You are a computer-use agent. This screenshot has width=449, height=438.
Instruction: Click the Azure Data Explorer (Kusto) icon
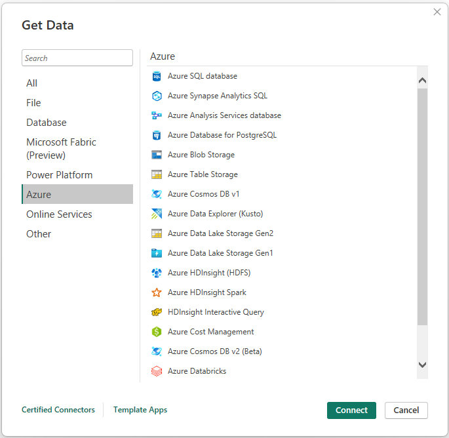point(157,214)
